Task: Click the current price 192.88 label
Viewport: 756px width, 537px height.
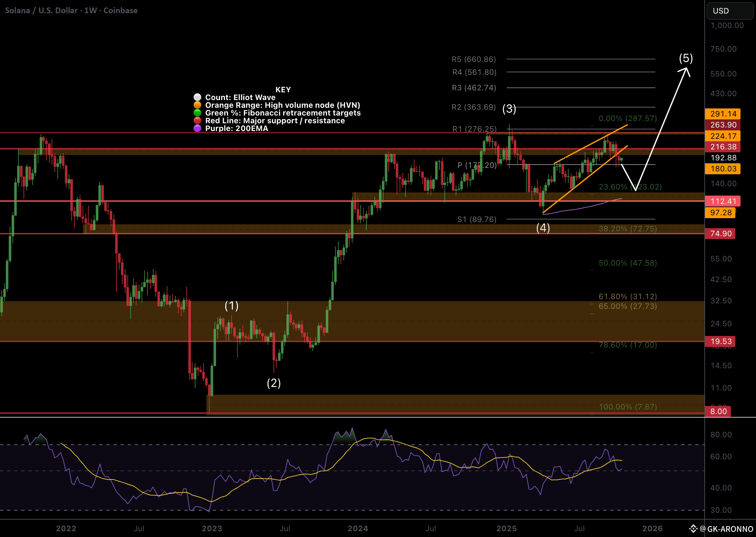Action: (723, 158)
